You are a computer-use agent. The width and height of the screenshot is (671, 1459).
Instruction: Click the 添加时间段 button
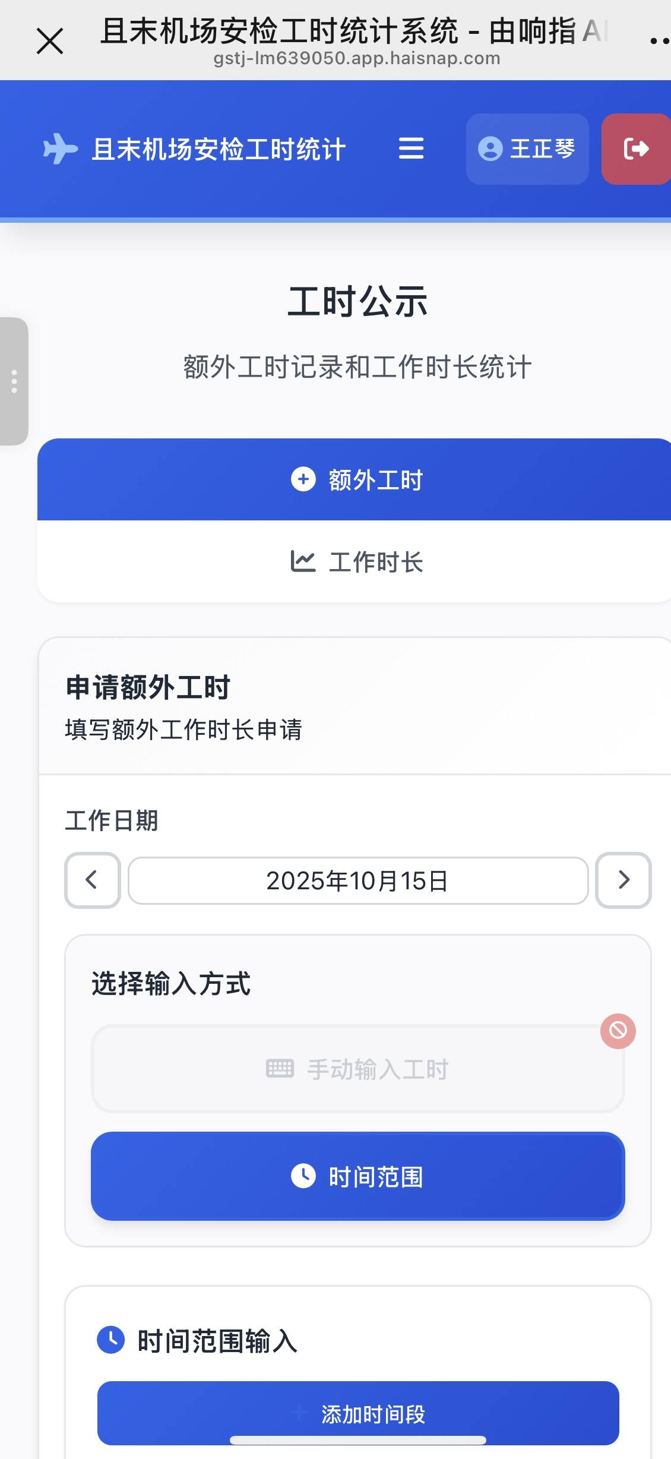coord(357,1414)
